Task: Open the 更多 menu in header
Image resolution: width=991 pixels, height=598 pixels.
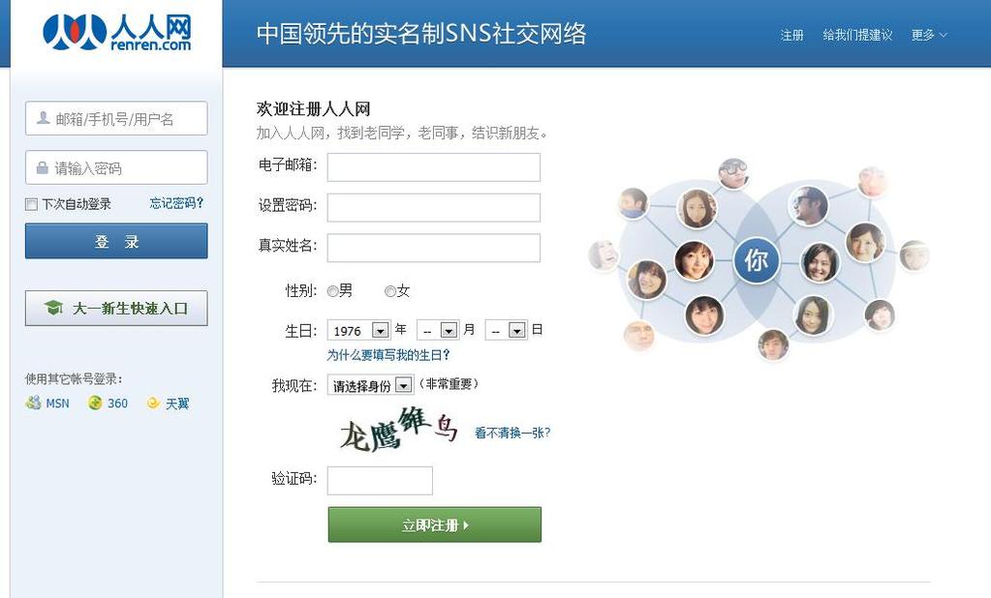Action: 929,36
